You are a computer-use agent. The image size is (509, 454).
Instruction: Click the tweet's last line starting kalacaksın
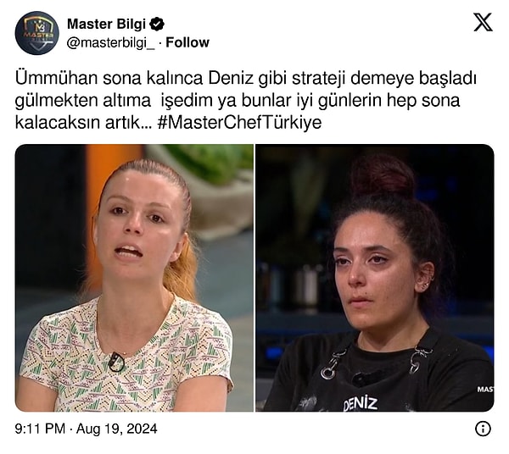(169, 123)
